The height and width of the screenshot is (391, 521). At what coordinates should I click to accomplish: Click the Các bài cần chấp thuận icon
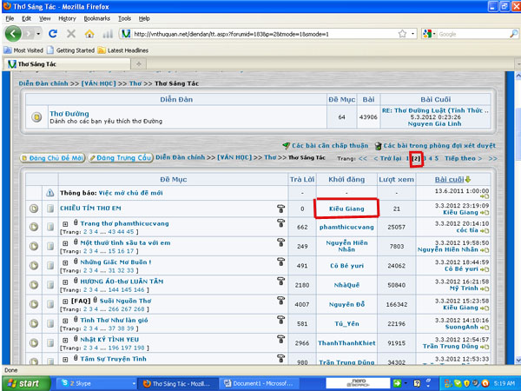point(286,145)
